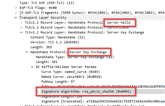The height and width of the screenshot is (106, 165).
Task: Expand the Certificate record layer
Action: point(21,28)
